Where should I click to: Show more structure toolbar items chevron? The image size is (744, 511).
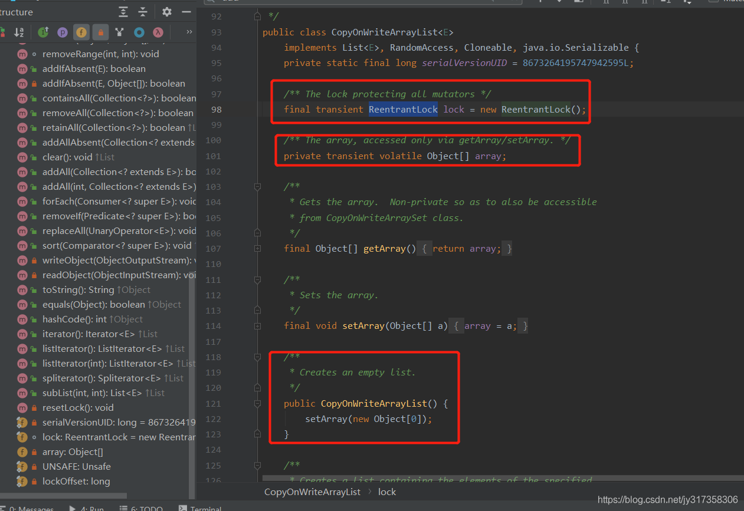click(x=189, y=32)
